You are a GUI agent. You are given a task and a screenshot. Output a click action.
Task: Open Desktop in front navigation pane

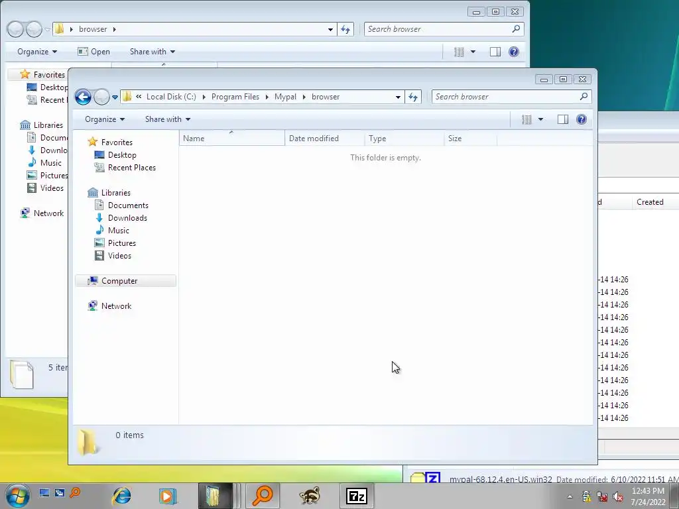[115, 155]
